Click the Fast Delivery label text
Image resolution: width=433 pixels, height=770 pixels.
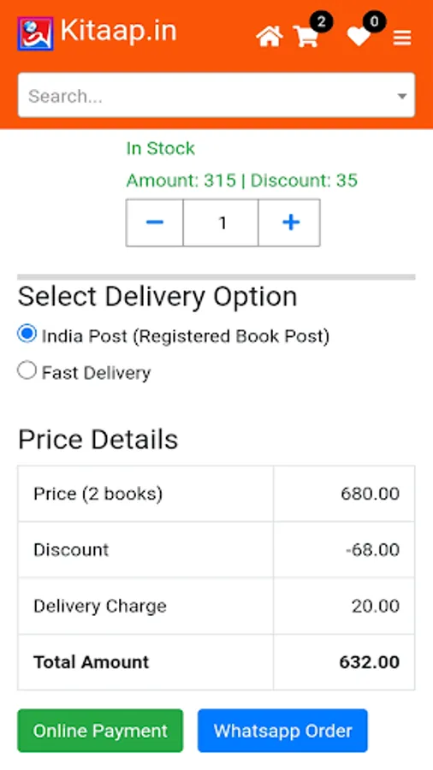96,373
